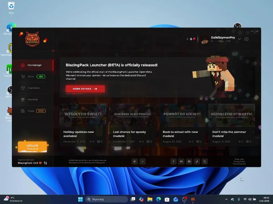273x204 pixels.
Task: Open the Discord social link
Action: click(181, 161)
